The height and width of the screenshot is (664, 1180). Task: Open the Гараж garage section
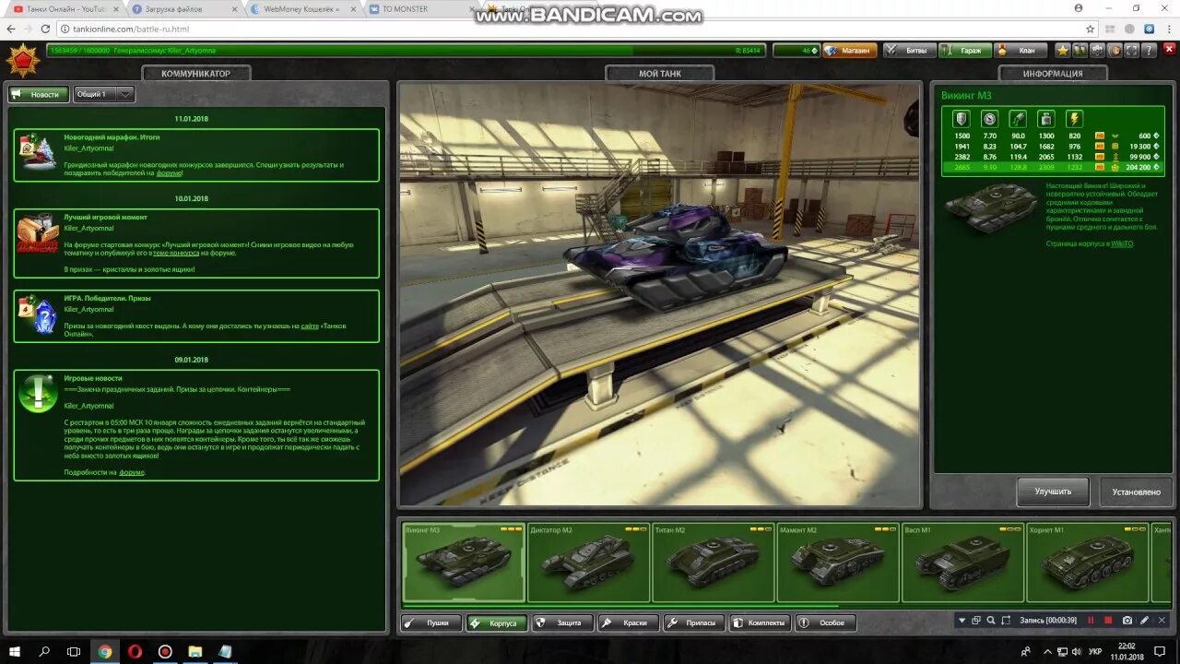click(x=964, y=51)
